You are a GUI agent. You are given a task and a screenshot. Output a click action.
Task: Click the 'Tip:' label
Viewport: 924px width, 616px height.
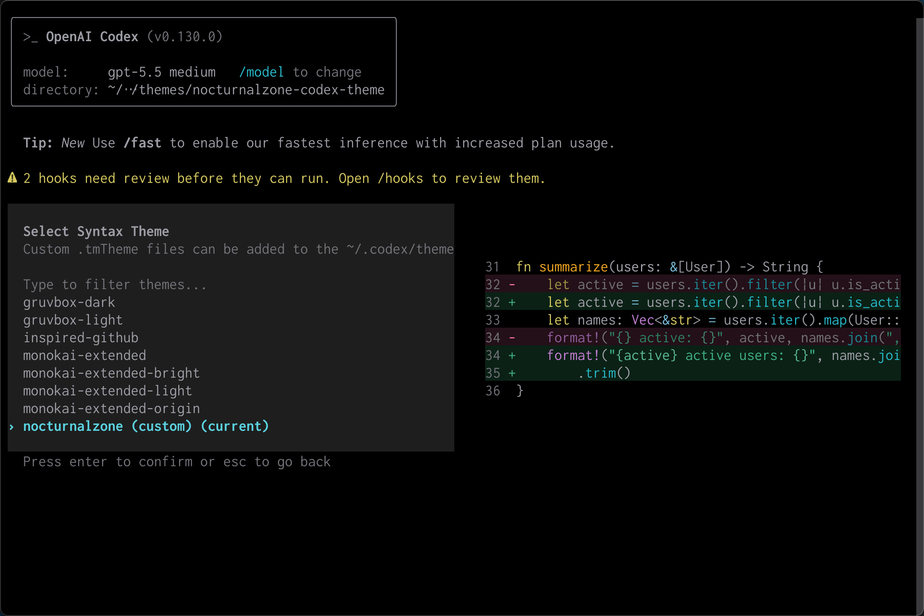(x=38, y=142)
